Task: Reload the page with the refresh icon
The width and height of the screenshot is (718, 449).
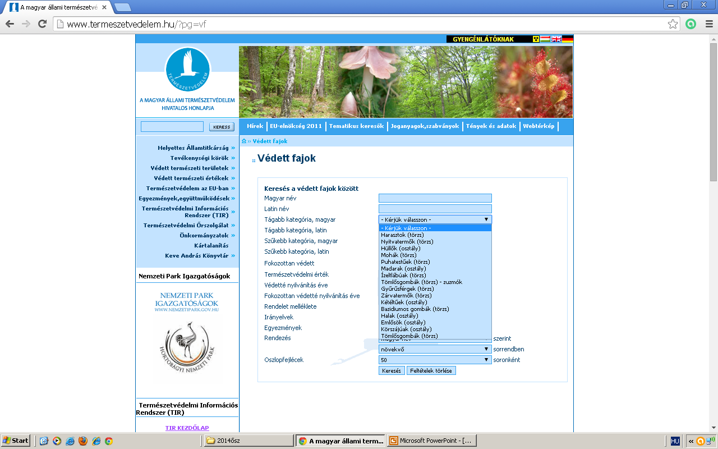Action: 42,24
